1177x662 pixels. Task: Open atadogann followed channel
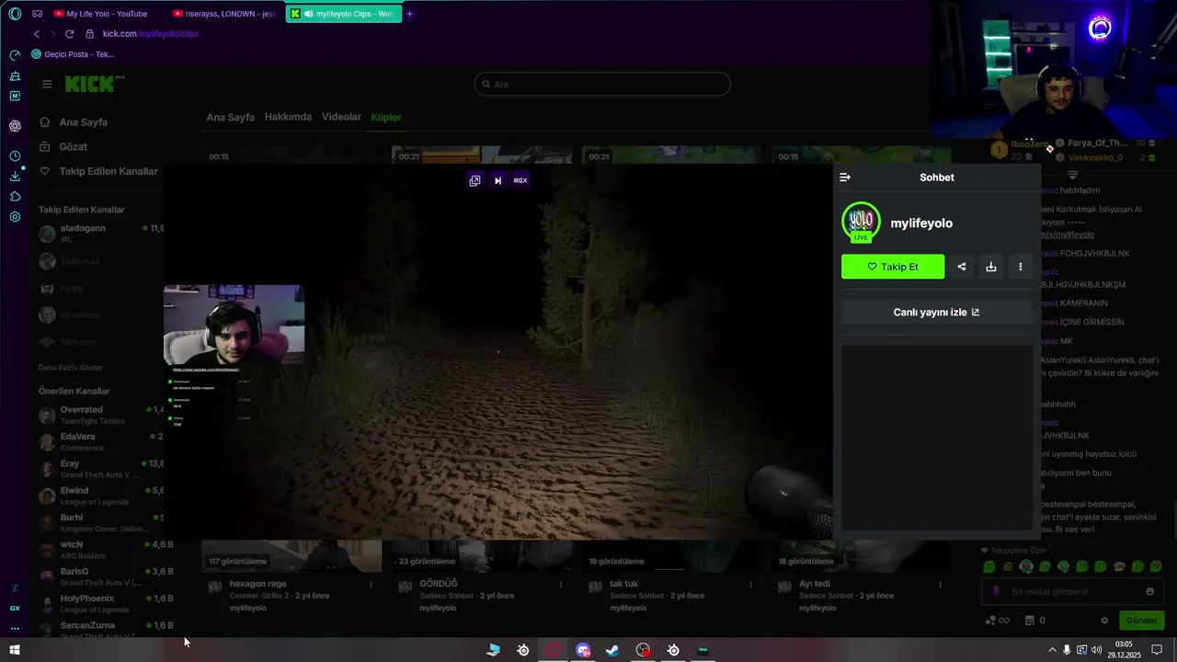(x=101, y=234)
